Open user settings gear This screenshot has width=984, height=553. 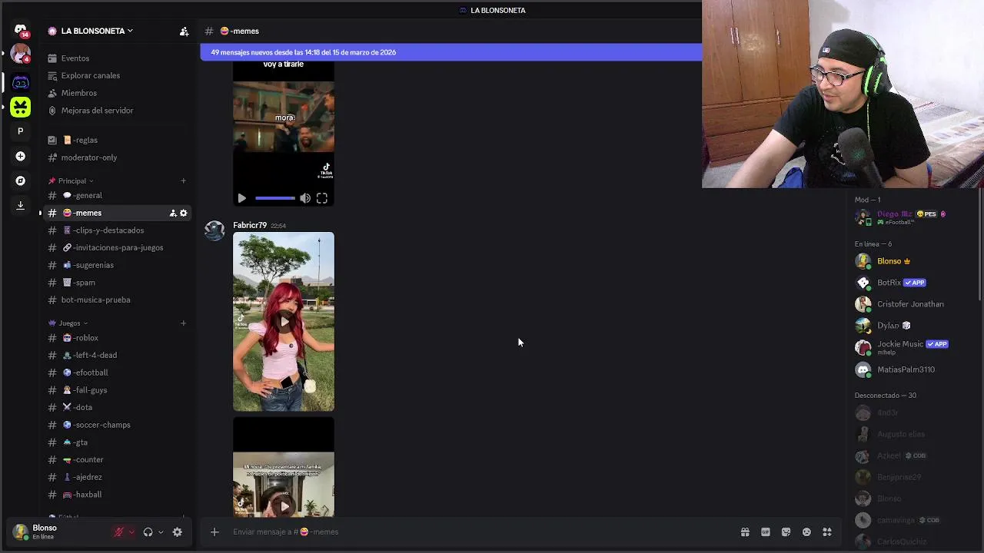[178, 531]
